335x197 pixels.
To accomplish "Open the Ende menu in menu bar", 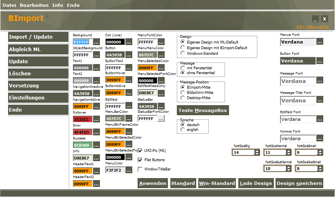I will click(x=73, y=5).
